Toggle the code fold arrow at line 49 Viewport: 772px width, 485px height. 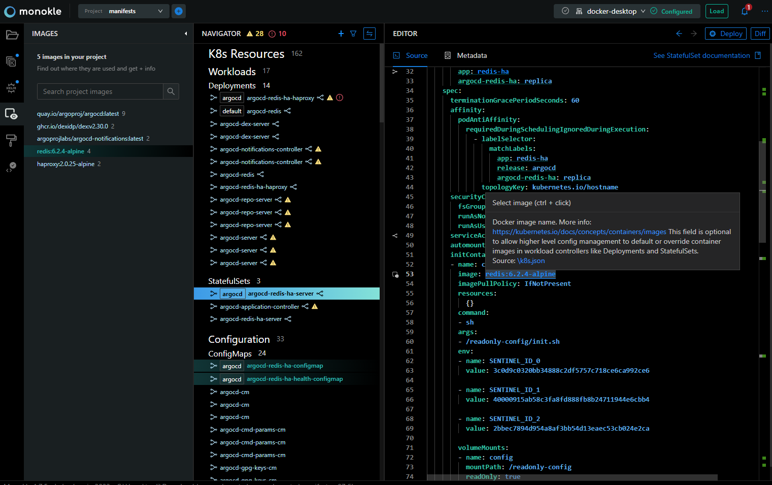tap(395, 236)
